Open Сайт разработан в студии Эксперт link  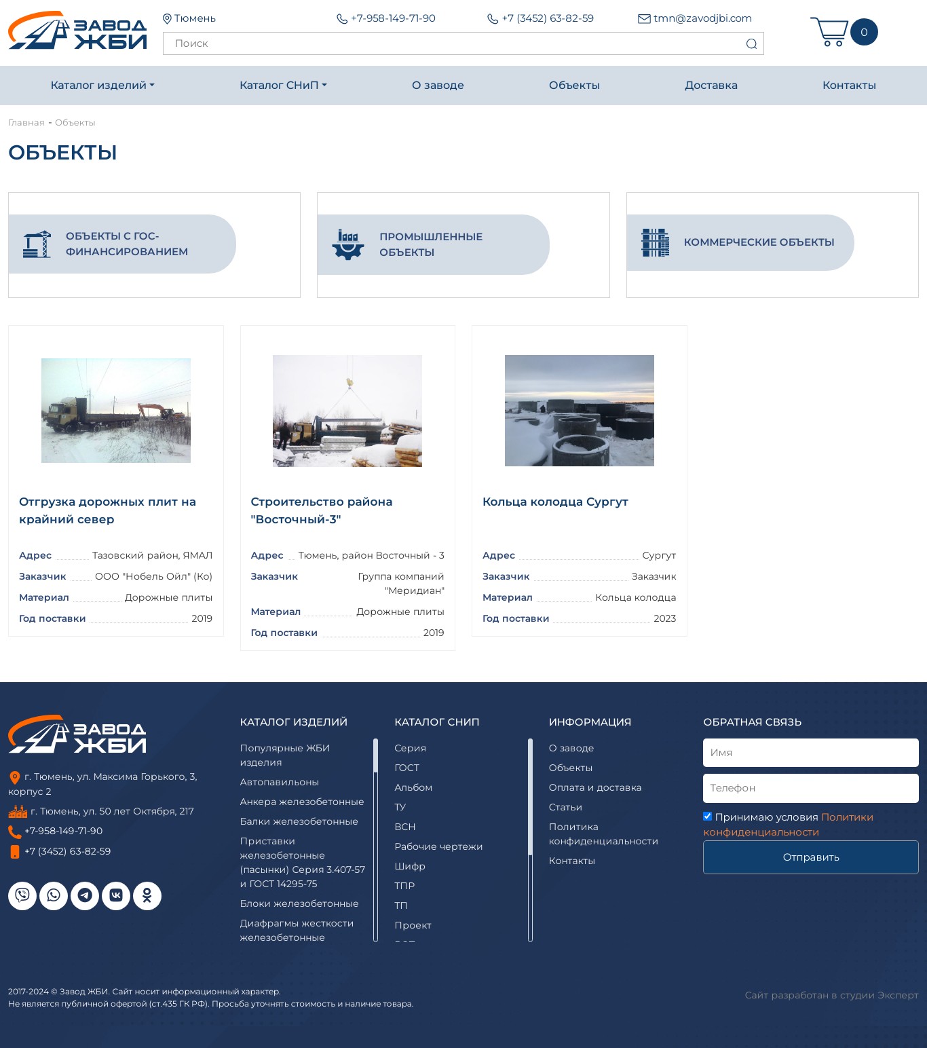[x=831, y=995]
